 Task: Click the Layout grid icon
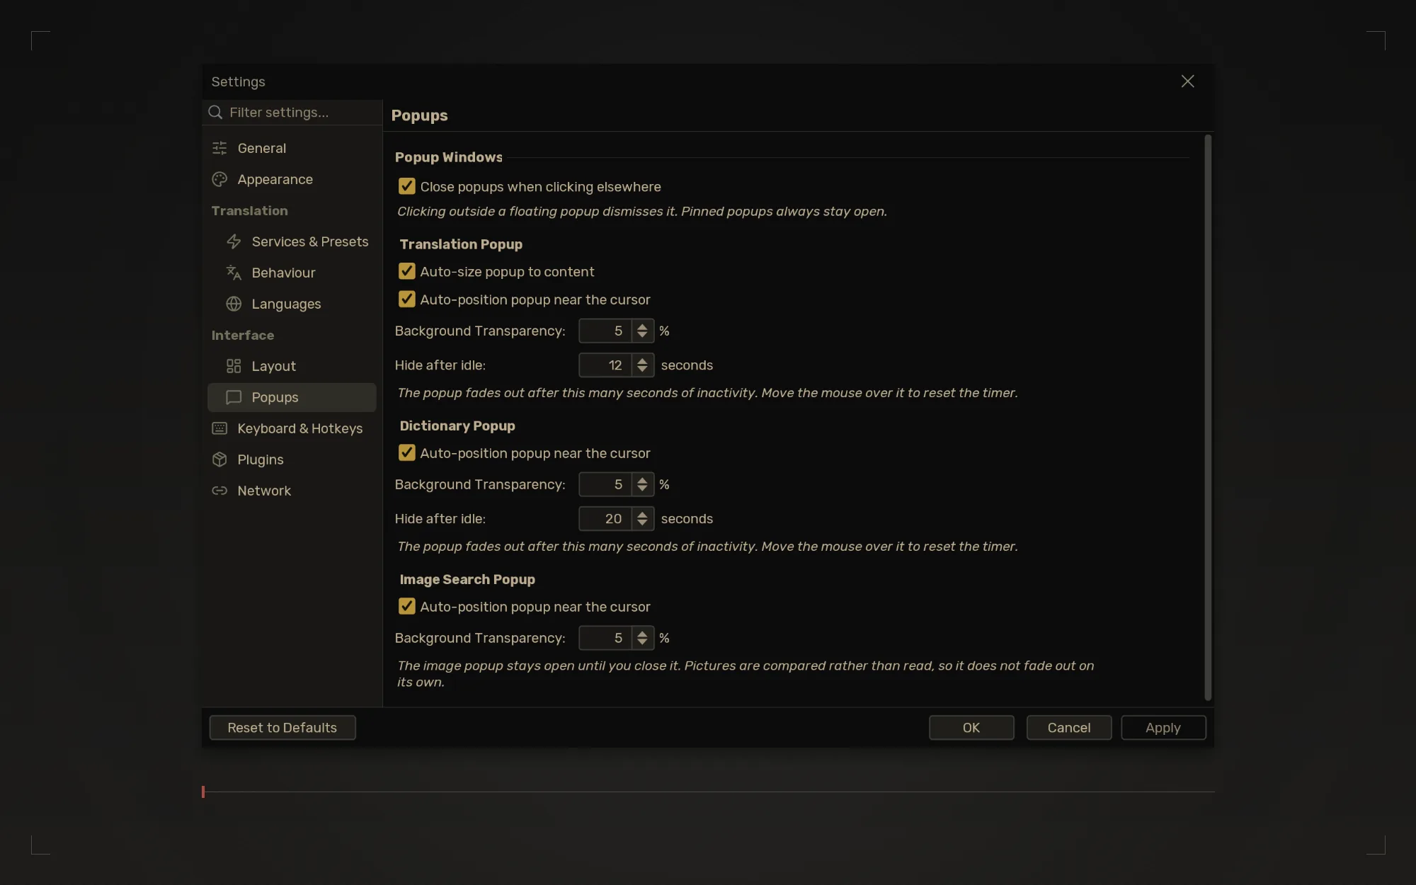(234, 366)
